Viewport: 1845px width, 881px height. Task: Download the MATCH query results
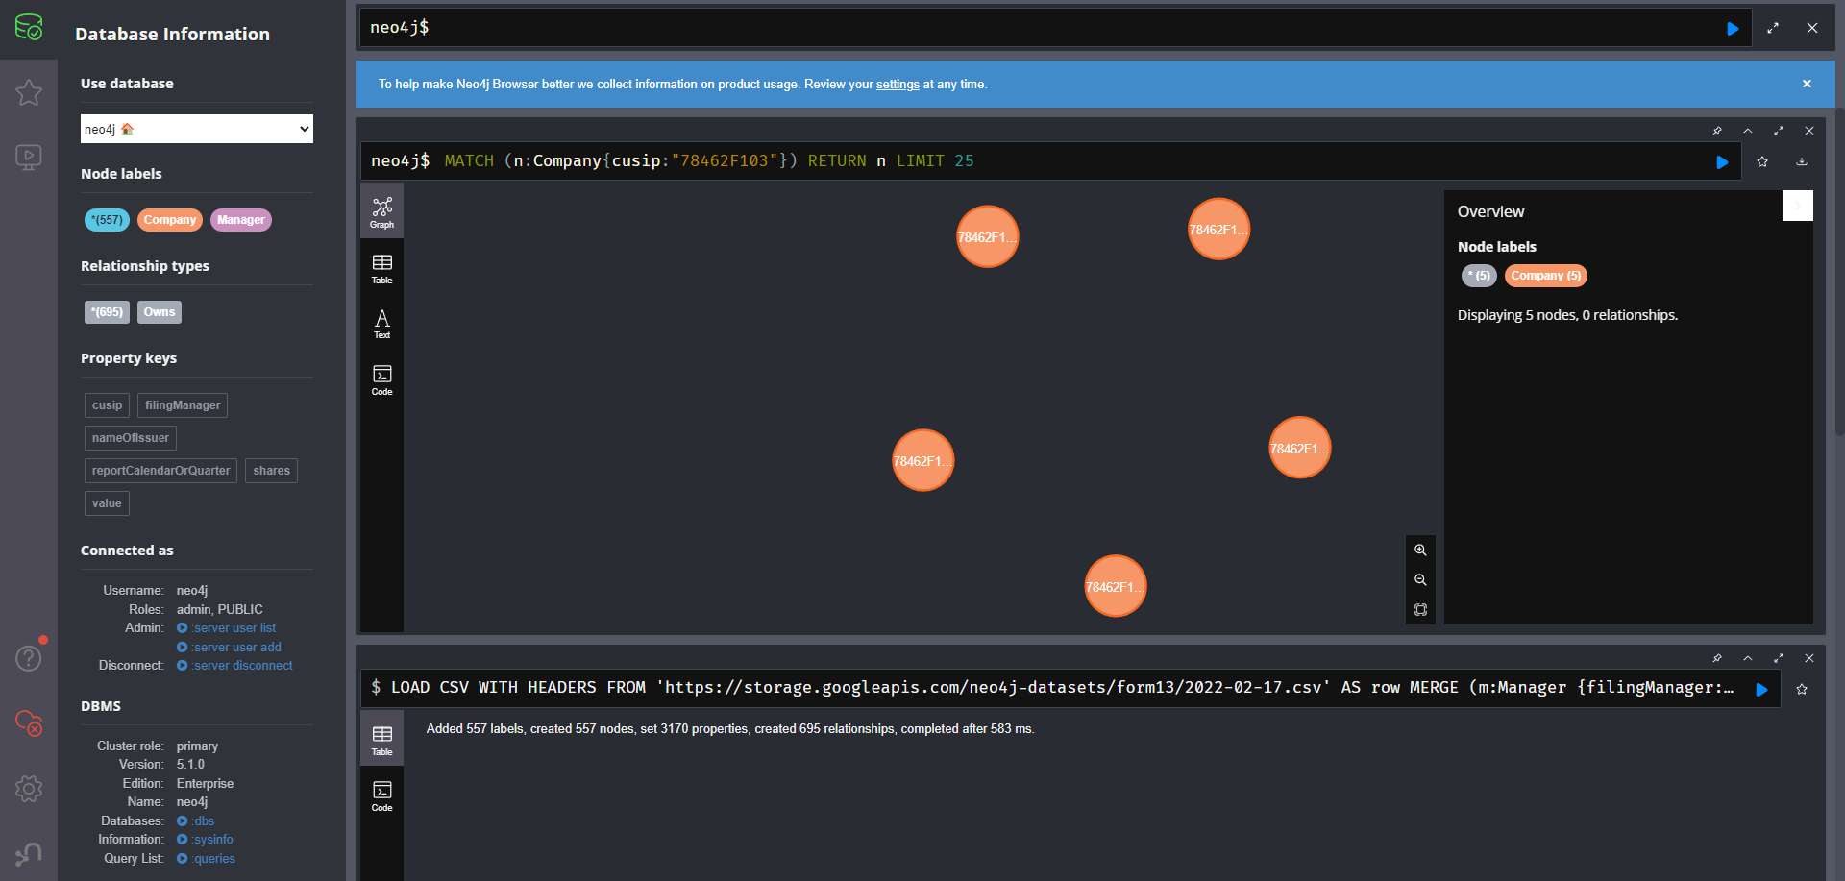(1802, 161)
